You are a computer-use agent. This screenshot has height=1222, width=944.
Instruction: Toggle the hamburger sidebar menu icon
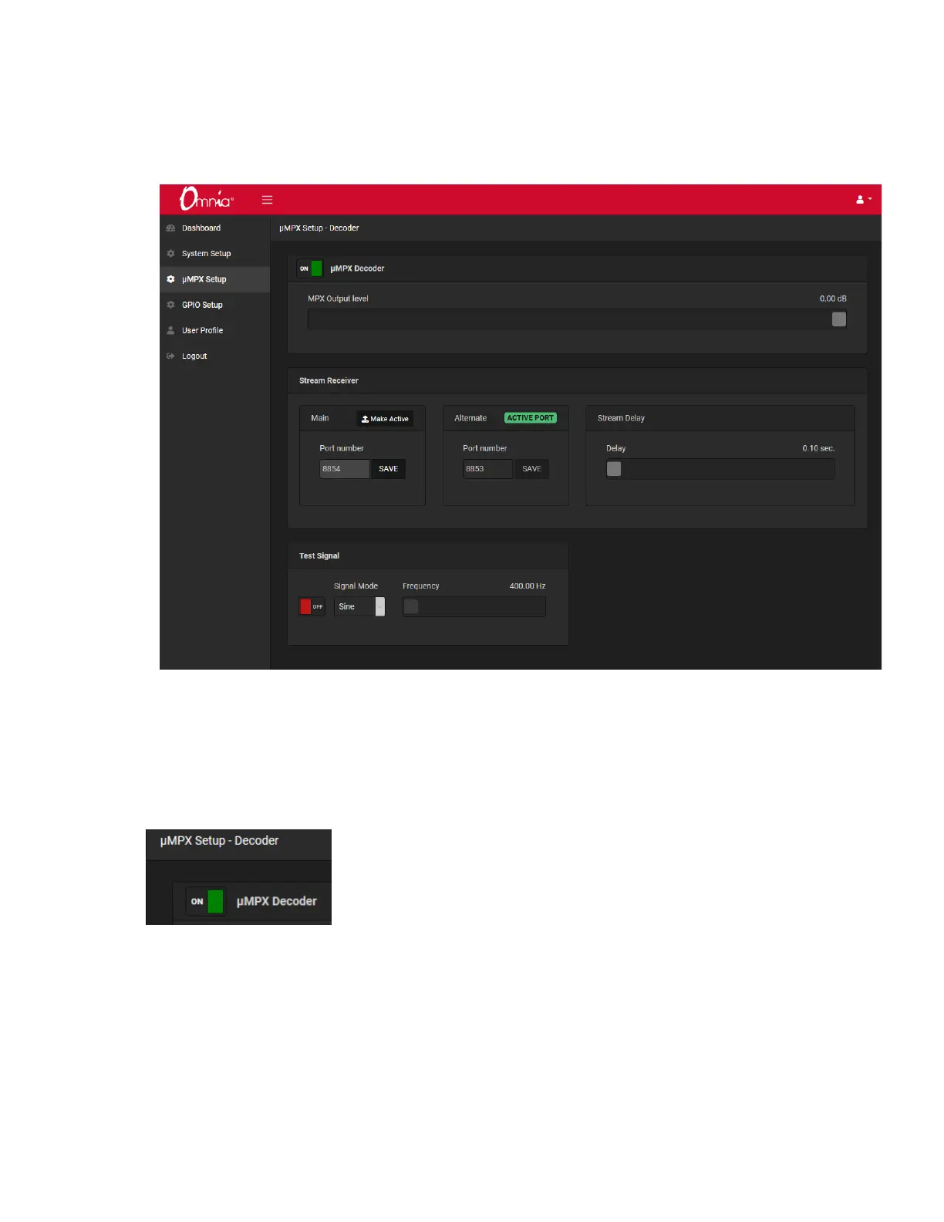(268, 200)
